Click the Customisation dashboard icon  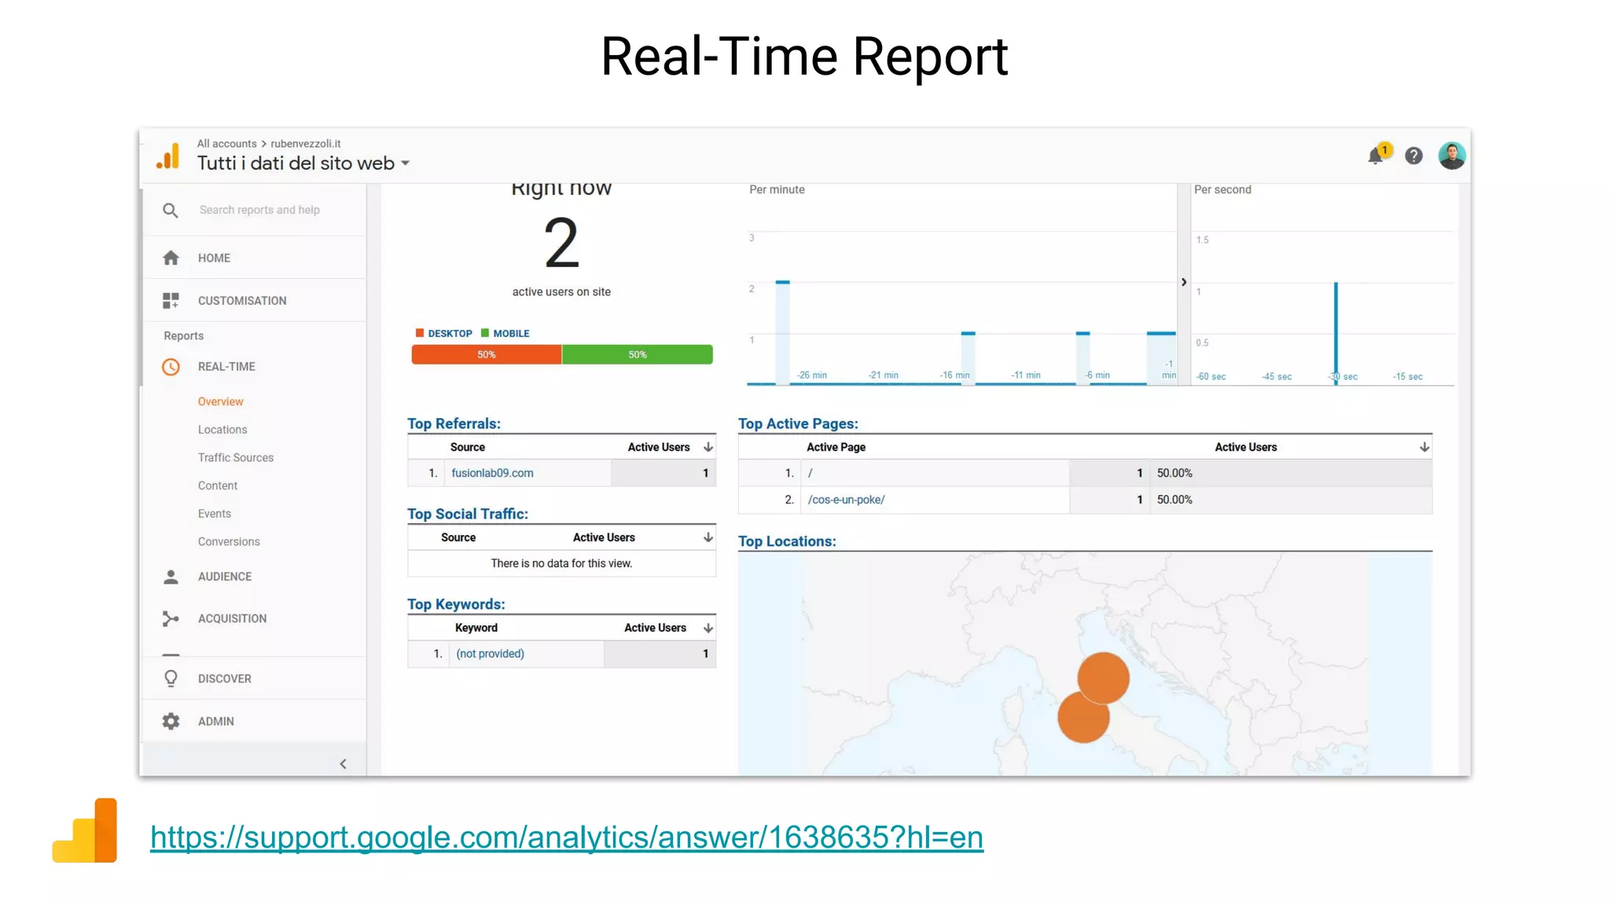171,300
